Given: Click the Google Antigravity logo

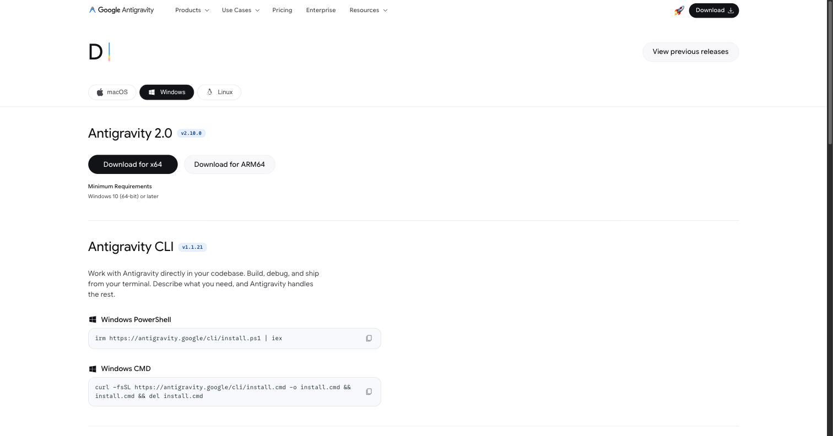Looking at the screenshot, I should 121,10.
